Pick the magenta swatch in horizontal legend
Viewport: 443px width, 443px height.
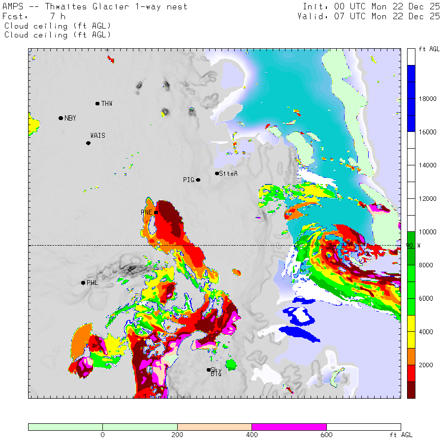click(289, 427)
